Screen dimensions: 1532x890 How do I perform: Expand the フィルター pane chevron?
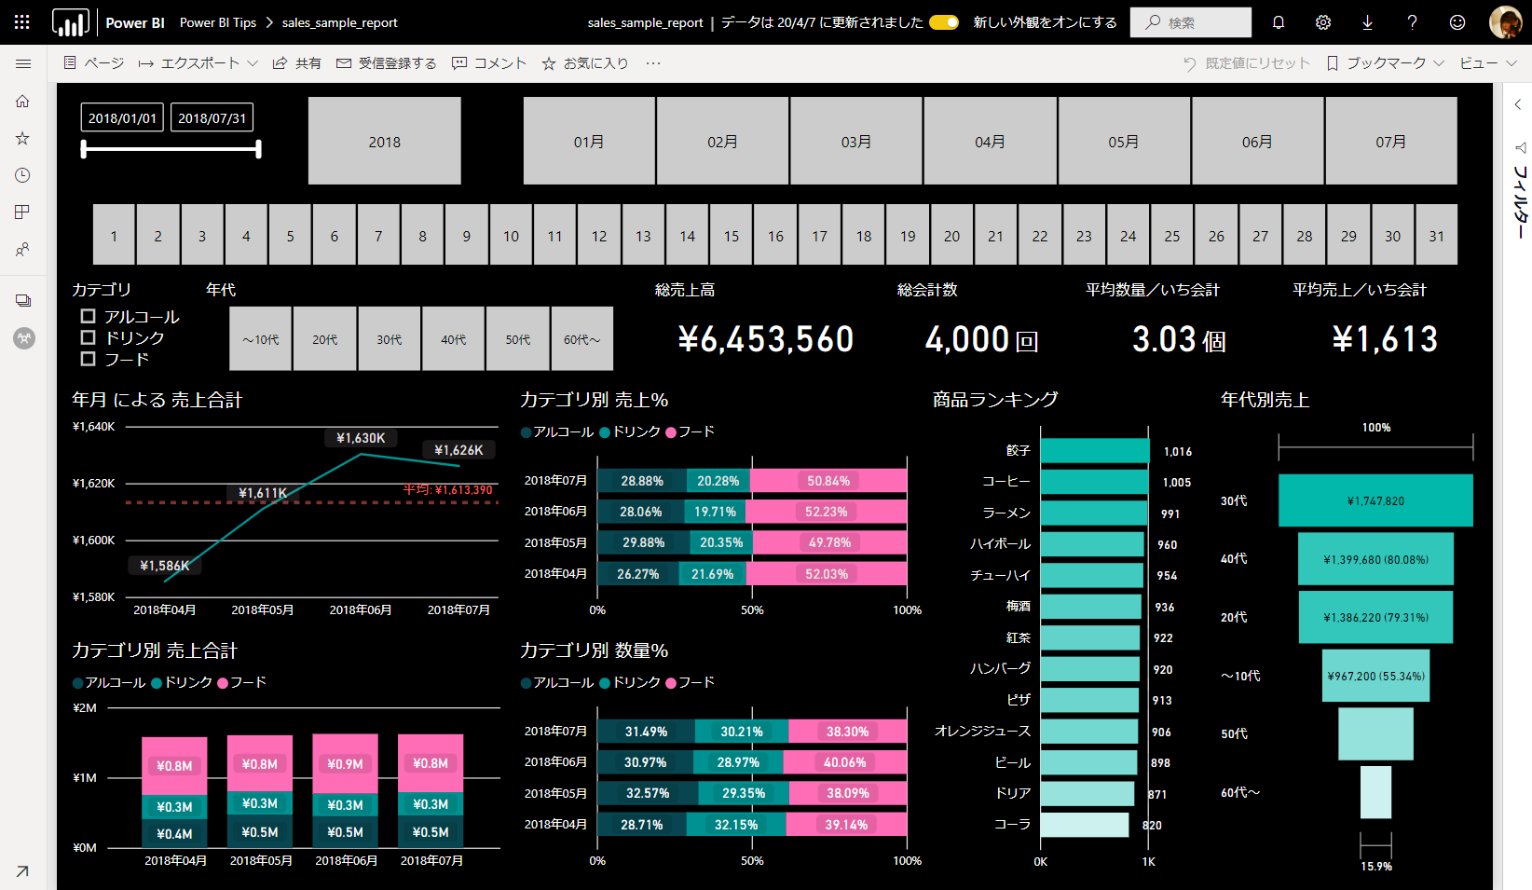[x=1518, y=105]
